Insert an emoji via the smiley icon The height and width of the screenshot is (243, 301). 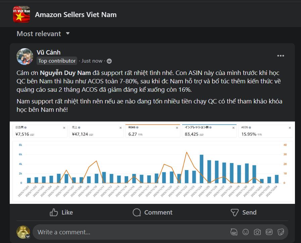[x=246, y=232]
